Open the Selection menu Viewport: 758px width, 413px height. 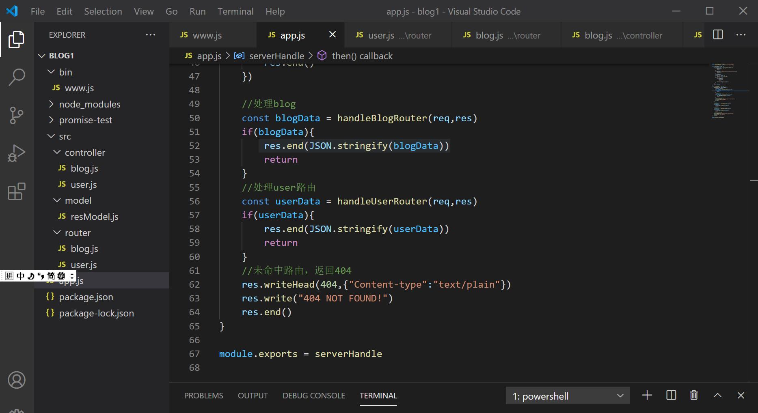(x=103, y=11)
